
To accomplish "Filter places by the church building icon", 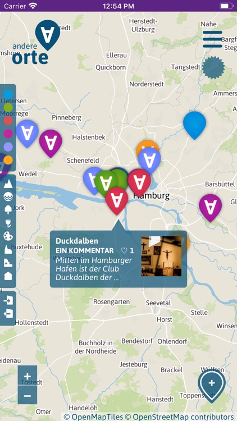I will point(8,249).
